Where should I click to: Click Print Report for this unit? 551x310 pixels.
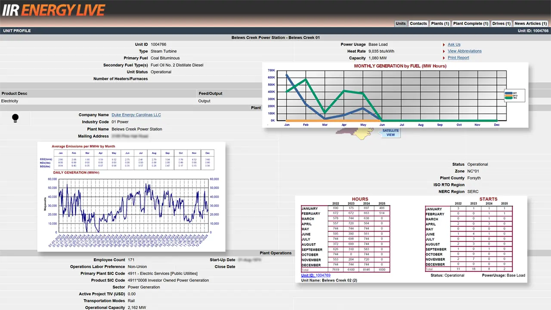click(458, 58)
